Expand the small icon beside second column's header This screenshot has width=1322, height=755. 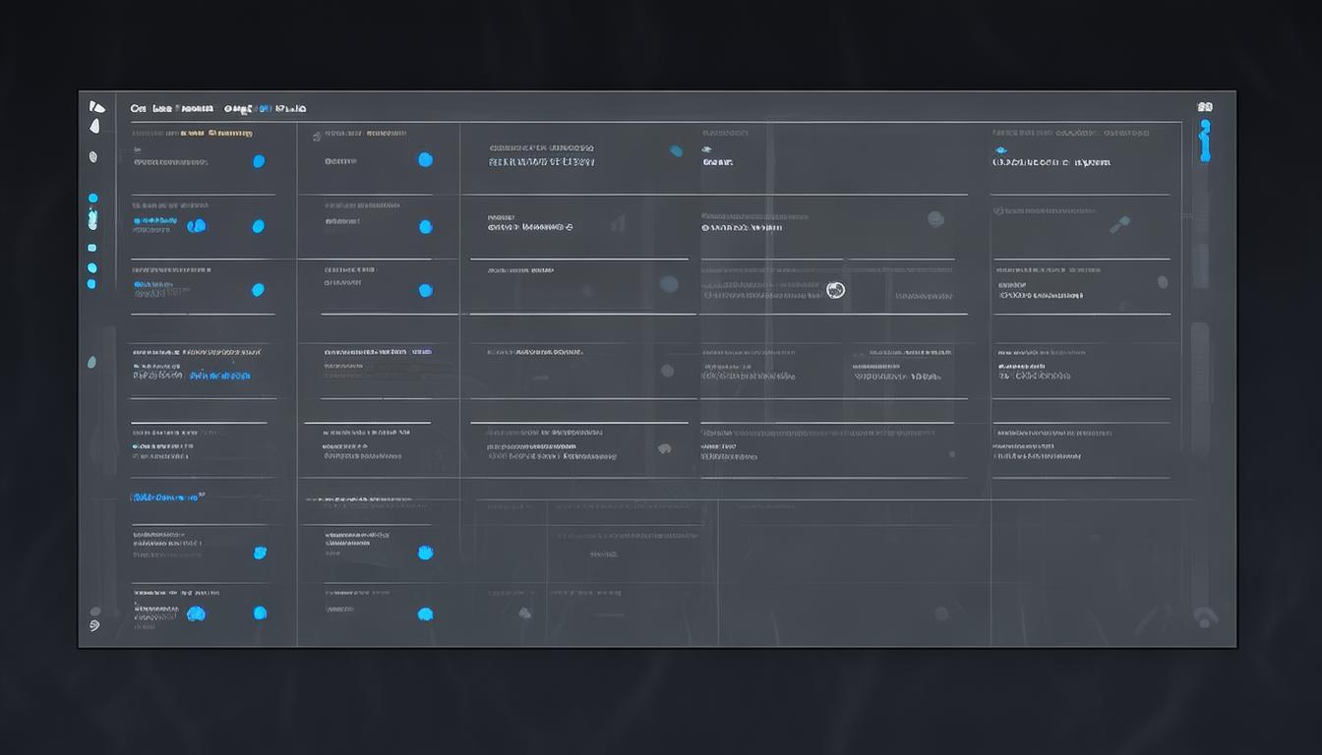pos(316,137)
